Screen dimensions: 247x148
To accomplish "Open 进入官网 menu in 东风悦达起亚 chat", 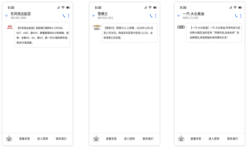I will [42, 139].
